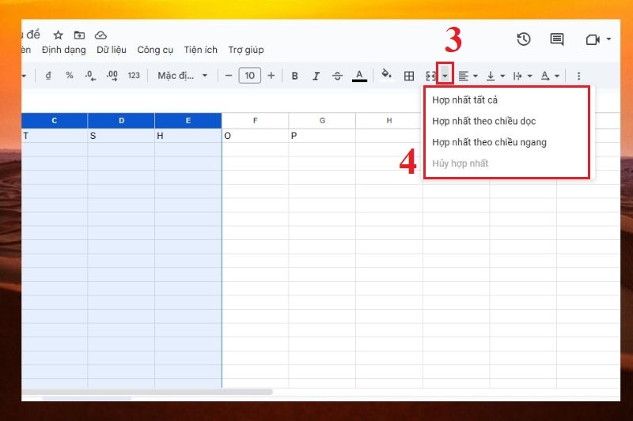Open the Mặc định font dropdown
The height and width of the screenshot is (421, 633).
pyautogui.click(x=183, y=75)
